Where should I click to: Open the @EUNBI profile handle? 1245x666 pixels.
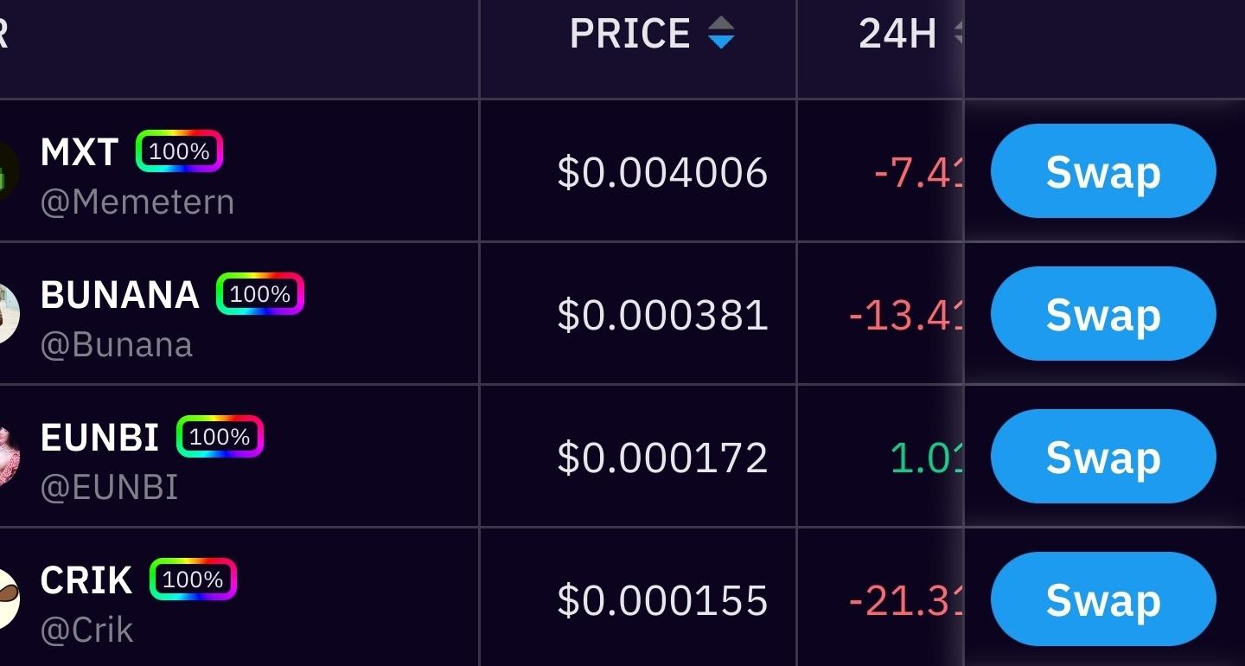(x=109, y=488)
